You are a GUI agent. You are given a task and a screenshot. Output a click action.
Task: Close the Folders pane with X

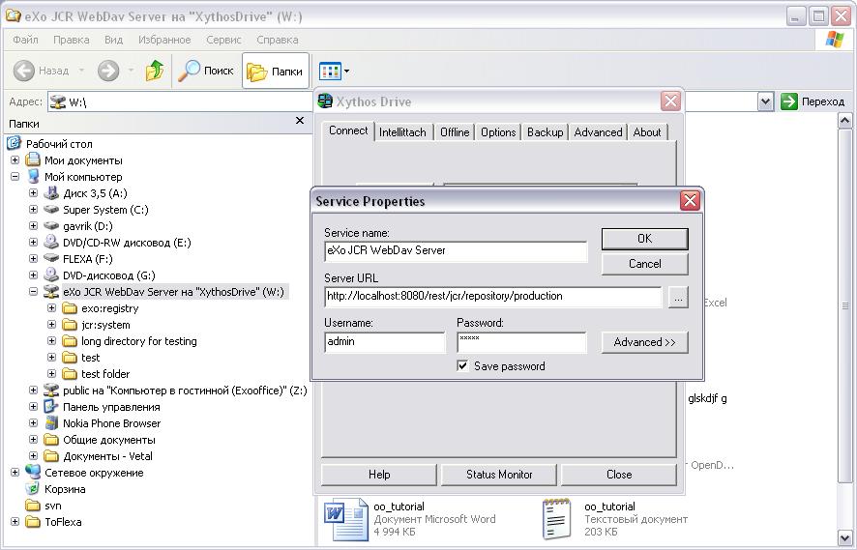click(x=299, y=122)
